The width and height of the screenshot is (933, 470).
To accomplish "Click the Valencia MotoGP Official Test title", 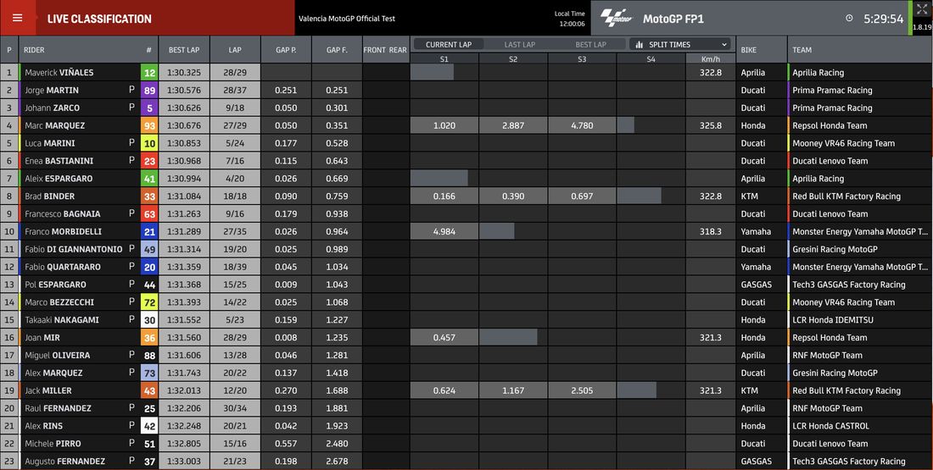I will click(347, 19).
